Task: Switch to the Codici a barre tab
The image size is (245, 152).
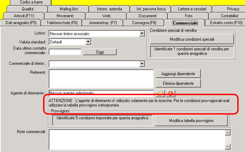Action: (x=31, y=2)
